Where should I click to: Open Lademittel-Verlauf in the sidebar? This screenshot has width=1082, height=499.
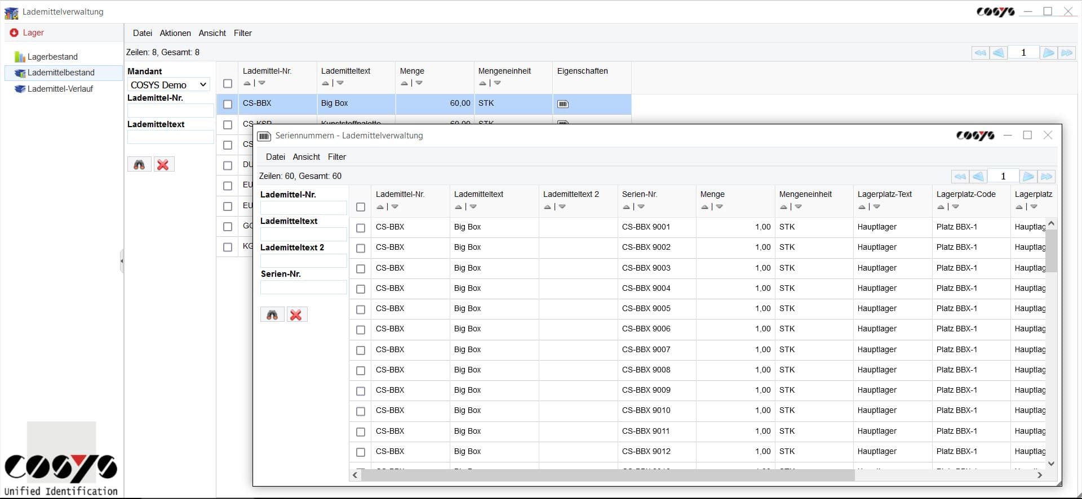click(x=60, y=89)
